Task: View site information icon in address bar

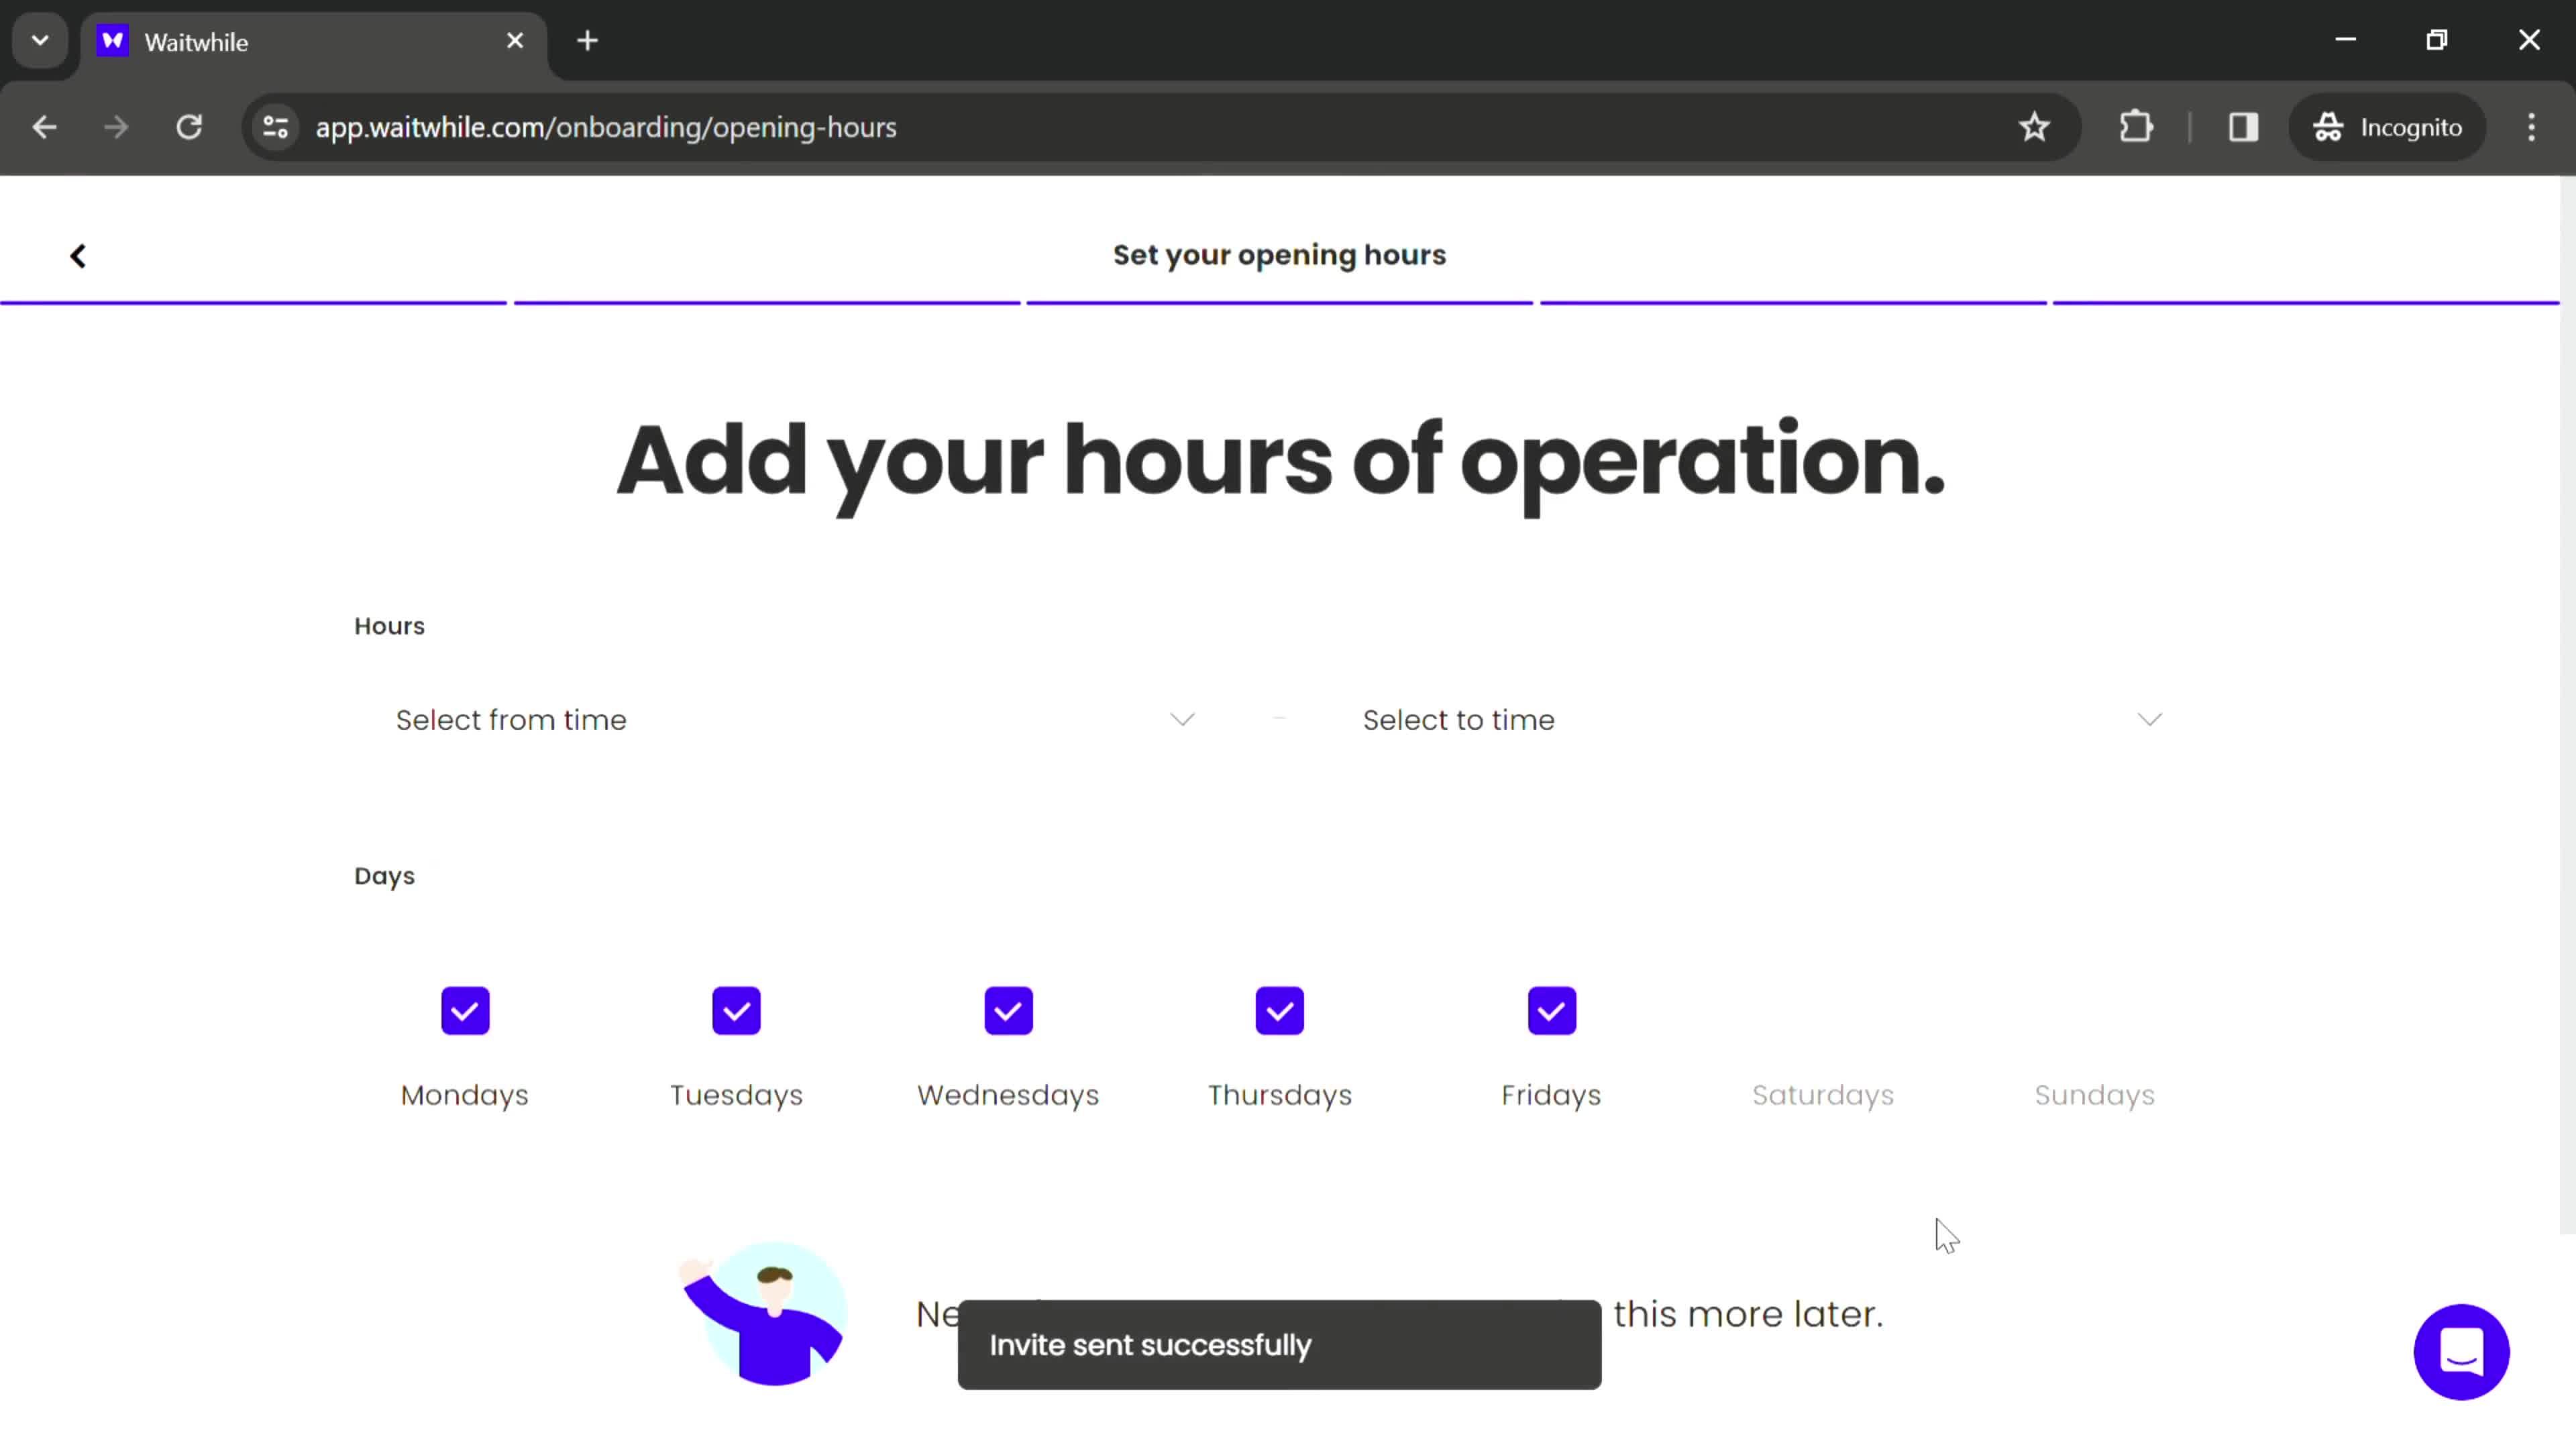Action: pos(276,127)
